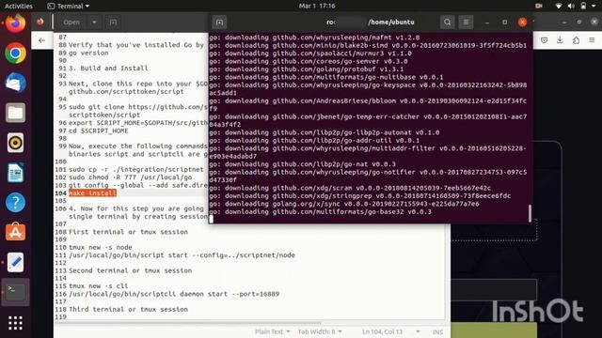Viewport: 602px width, 338px height.
Task: Click 'sudo chmod -R 777 /usr/local/go' line
Action: click(130, 177)
